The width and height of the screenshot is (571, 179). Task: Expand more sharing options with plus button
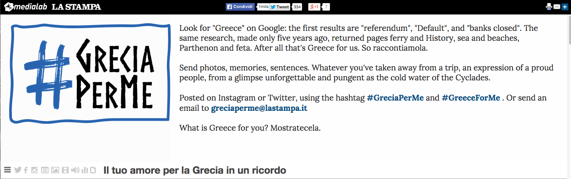tap(565, 6)
